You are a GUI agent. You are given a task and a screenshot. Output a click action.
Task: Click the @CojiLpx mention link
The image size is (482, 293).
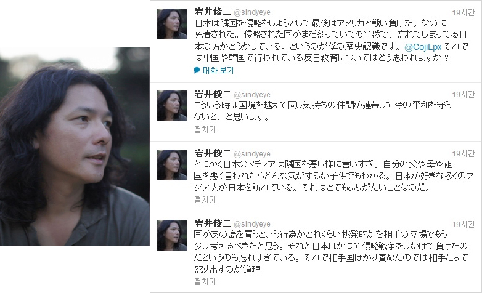click(x=423, y=47)
